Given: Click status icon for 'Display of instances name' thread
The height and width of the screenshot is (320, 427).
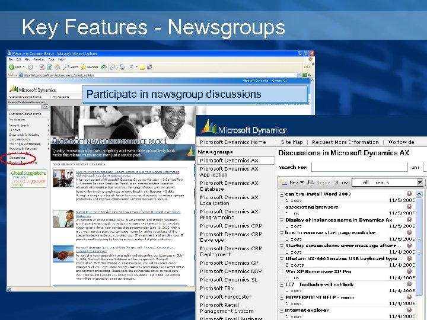Looking at the screenshot, I should coord(409,220).
